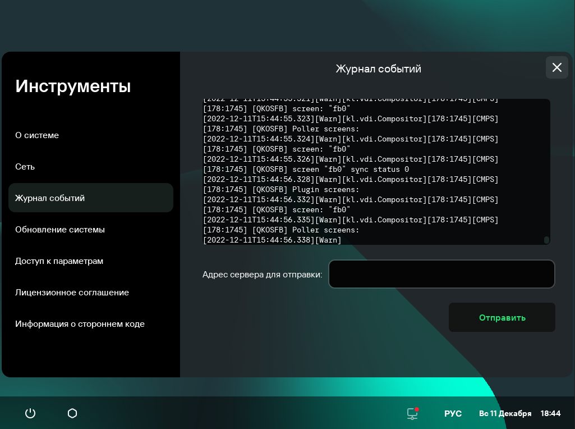Show Информация о стороннем коде
This screenshot has width=575, height=429.
coord(80,324)
